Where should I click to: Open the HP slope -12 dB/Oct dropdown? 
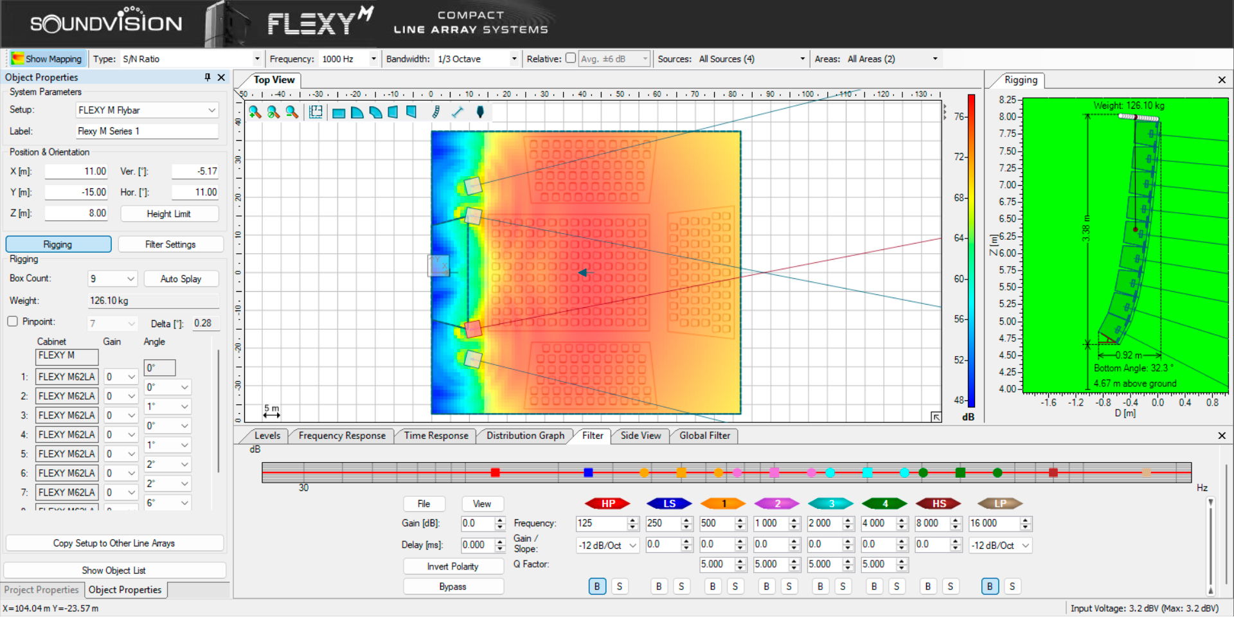tap(607, 545)
